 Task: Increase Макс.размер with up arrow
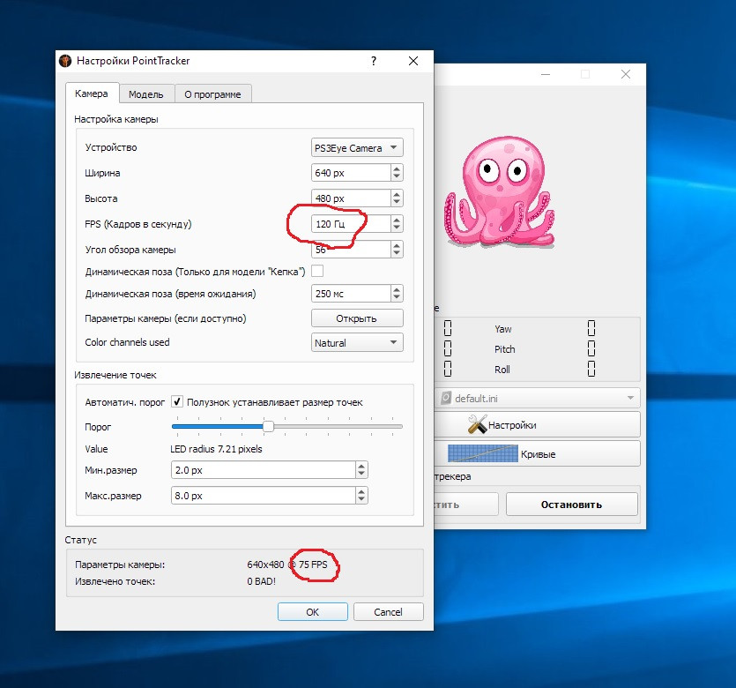coord(361,491)
